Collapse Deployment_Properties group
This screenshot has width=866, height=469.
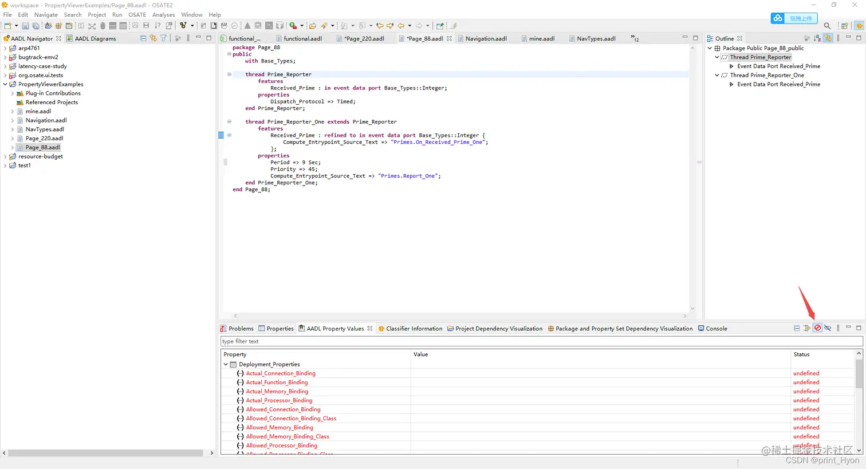click(226, 364)
